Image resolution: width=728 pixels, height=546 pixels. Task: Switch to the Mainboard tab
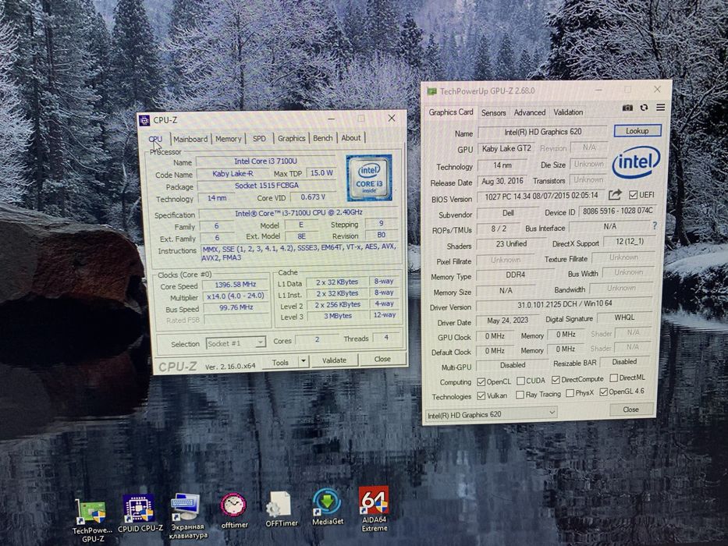pyautogui.click(x=190, y=139)
